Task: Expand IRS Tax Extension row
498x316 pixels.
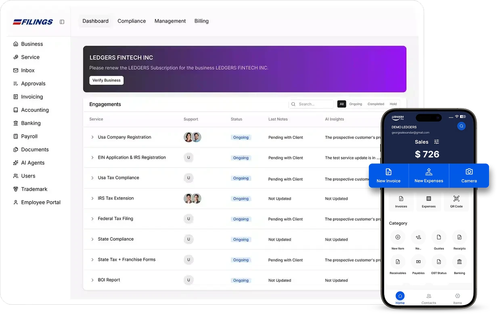Action: 92,199
